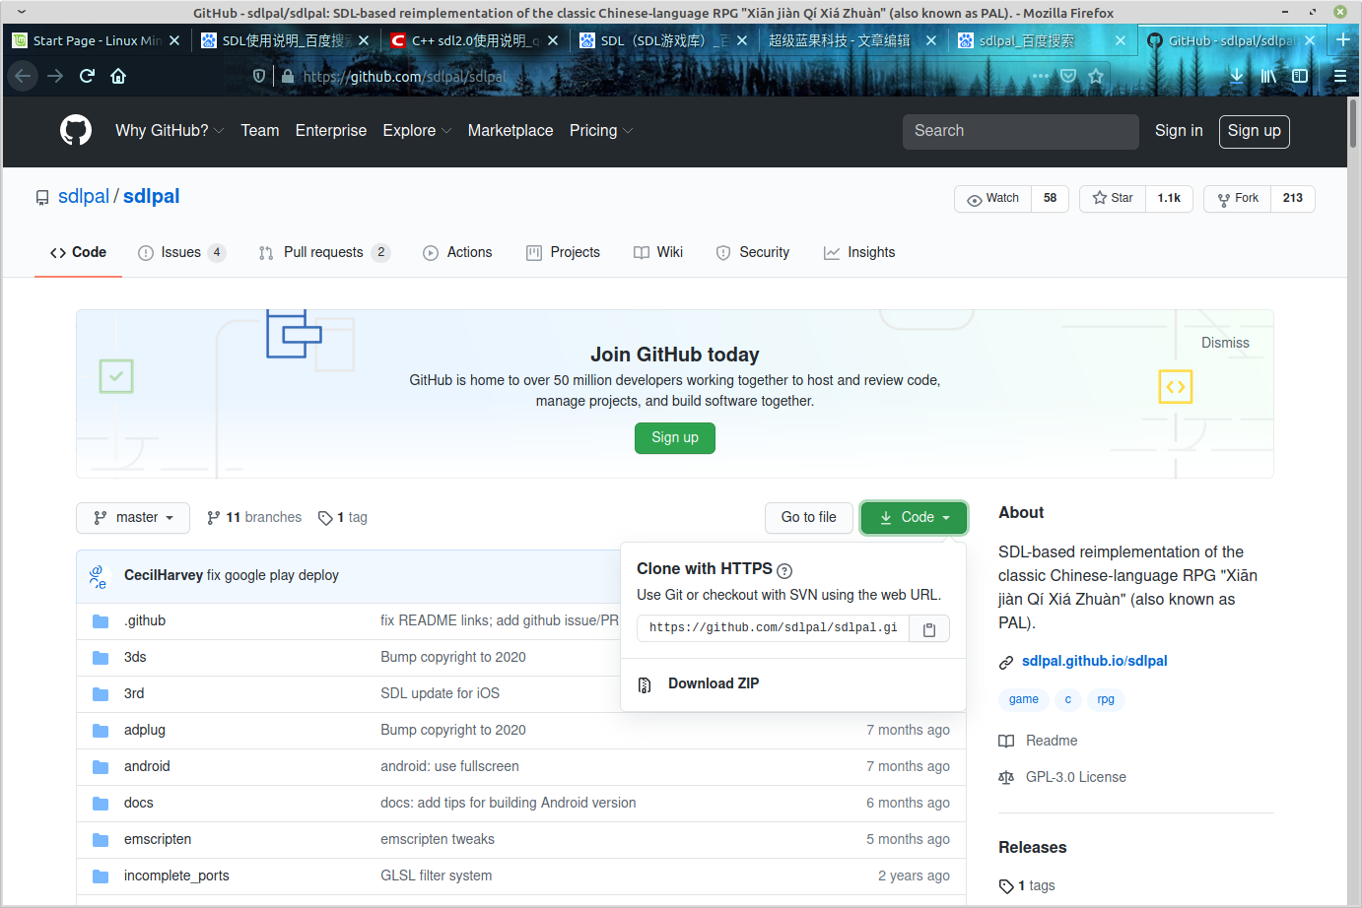The height and width of the screenshot is (908, 1362).
Task: Open the Pull requests tab
Action: [323, 252]
